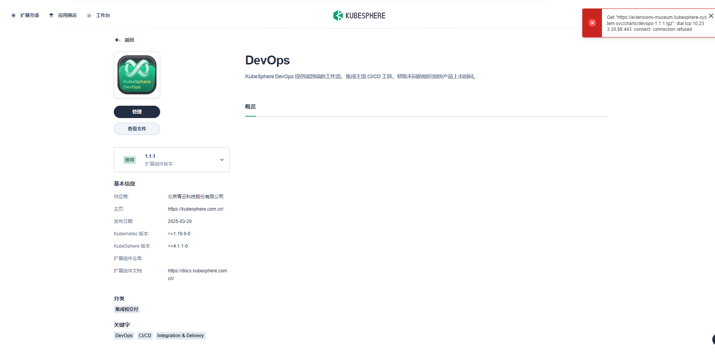Click the 返回 back arrow icon
This screenshot has height=358, width=715.
118,40
